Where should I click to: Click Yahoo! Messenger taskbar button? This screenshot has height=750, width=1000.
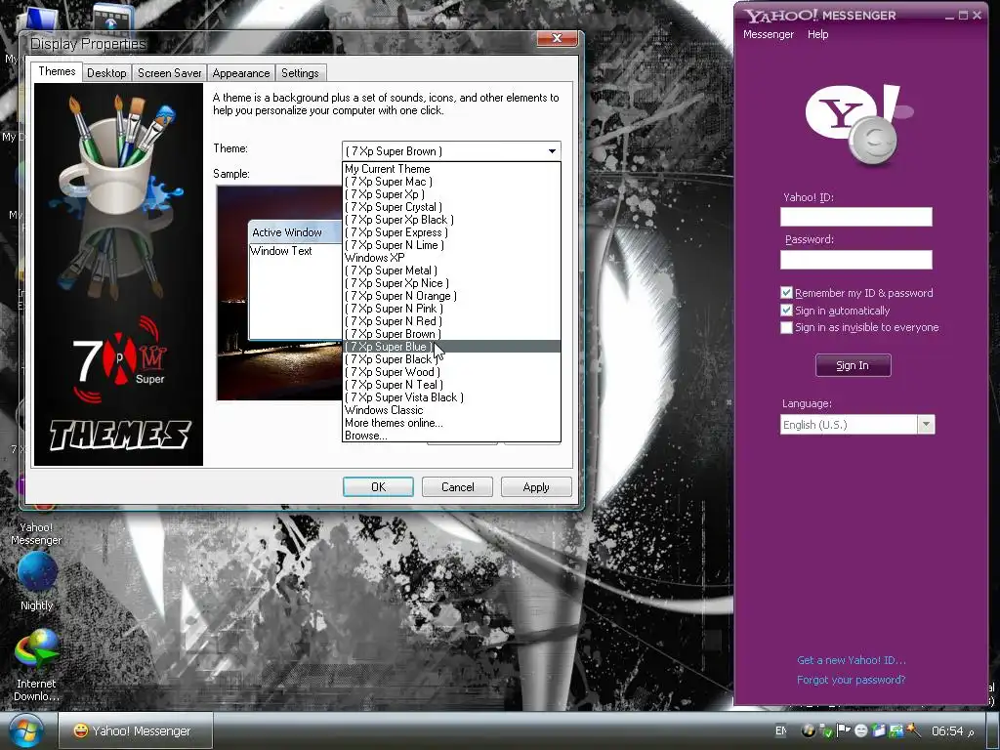pyautogui.click(x=136, y=730)
